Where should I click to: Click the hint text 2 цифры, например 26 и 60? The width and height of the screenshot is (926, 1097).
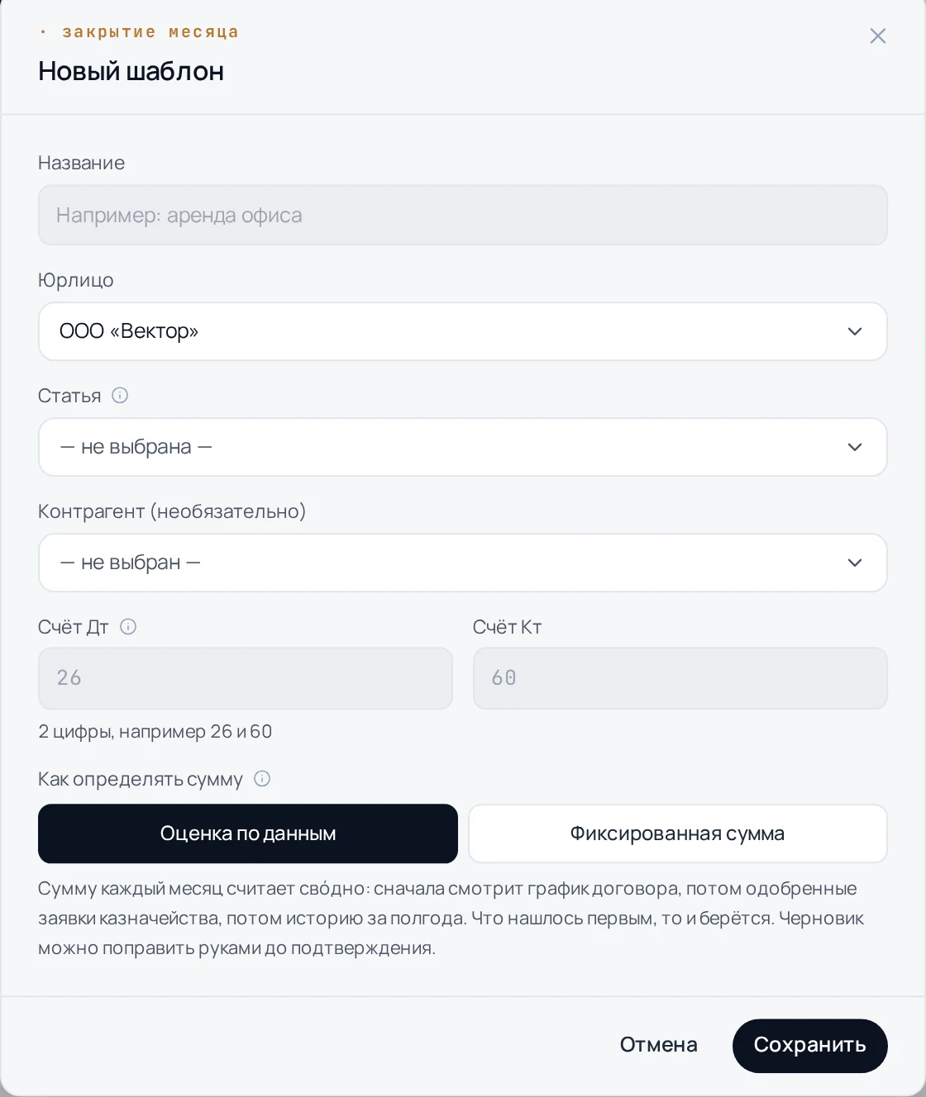click(155, 731)
